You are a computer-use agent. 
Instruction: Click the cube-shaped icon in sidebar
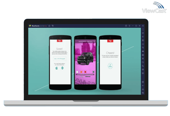tap(143, 69)
